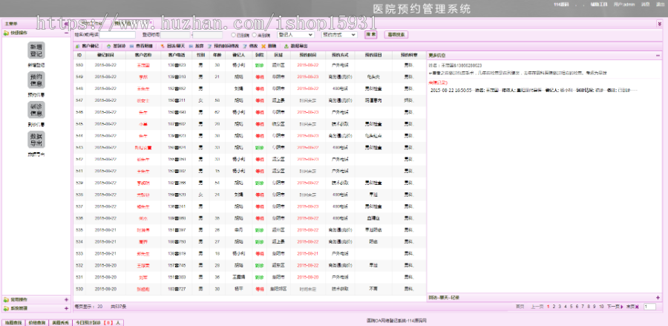Click the 删除 delete toolbar item

click(269, 46)
